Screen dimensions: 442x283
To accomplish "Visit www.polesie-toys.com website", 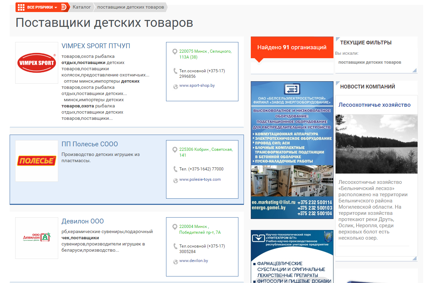I will click(x=200, y=179).
